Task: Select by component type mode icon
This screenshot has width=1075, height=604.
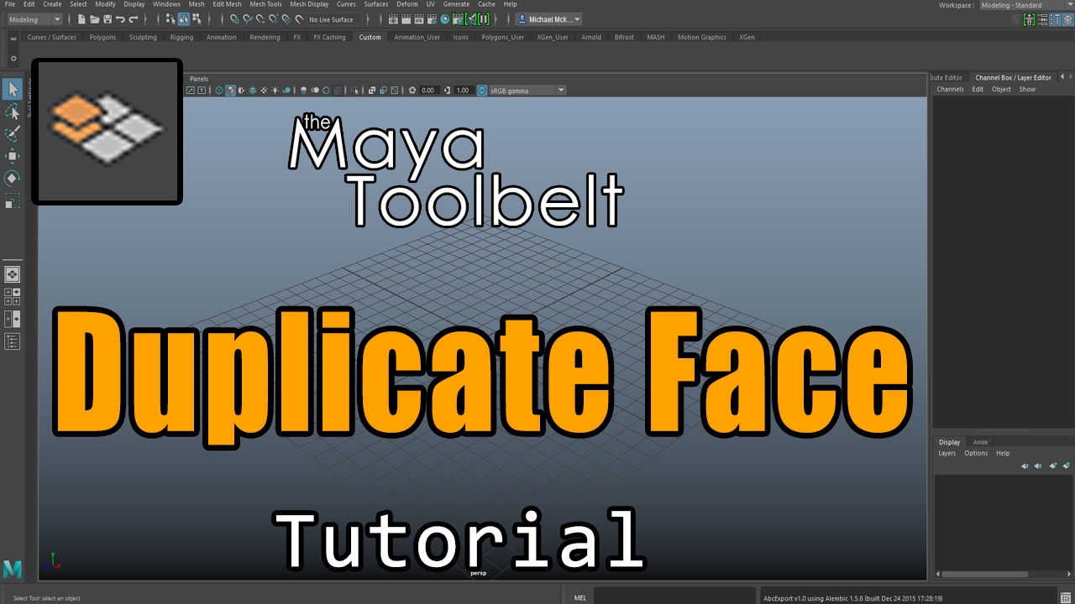Action: click(197, 19)
